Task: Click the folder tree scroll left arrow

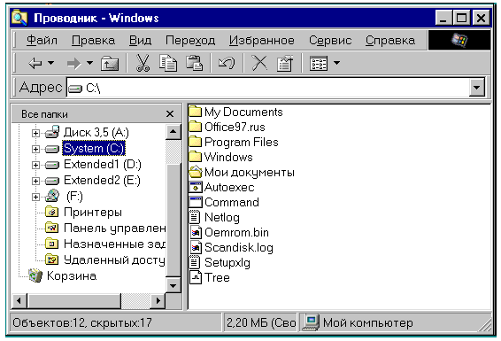Action: point(19,301)
